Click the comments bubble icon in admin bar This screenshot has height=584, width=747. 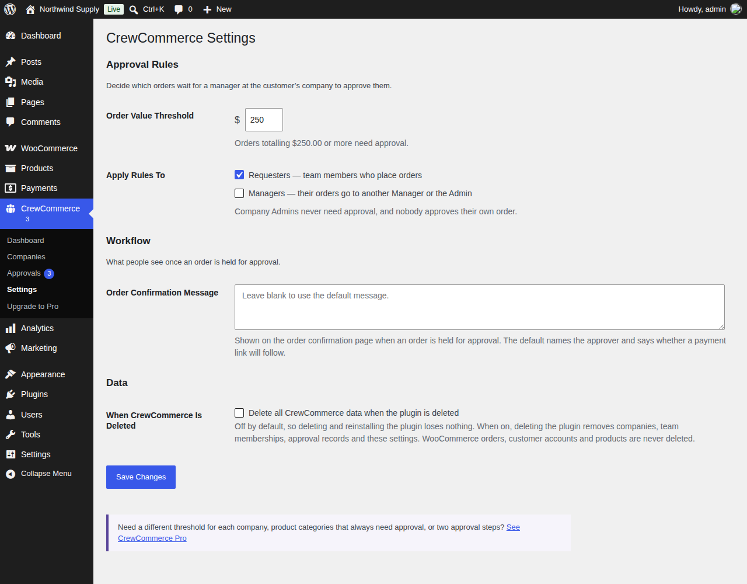(179, 9)
